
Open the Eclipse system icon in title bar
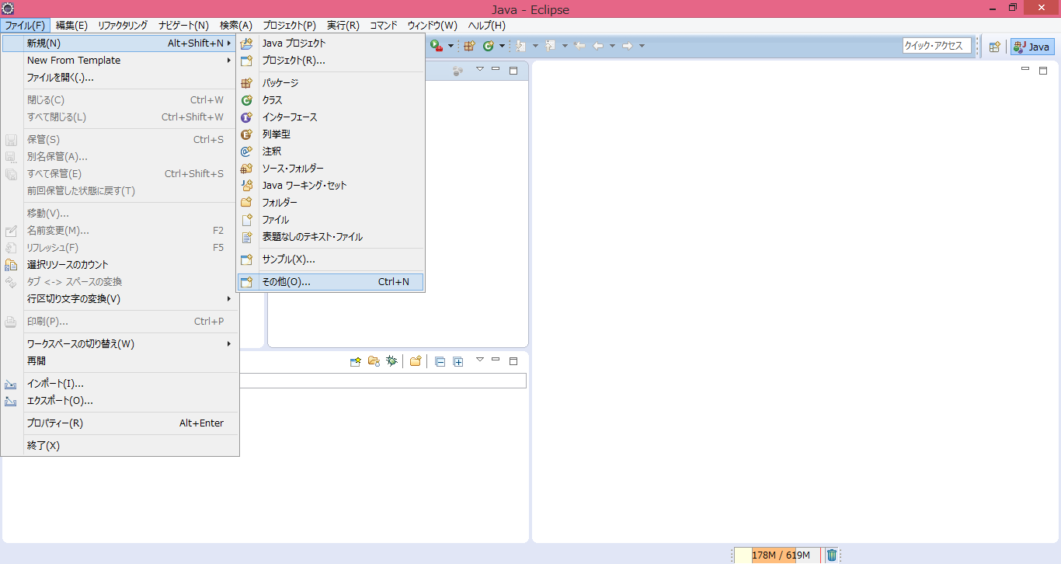(8, 9)
